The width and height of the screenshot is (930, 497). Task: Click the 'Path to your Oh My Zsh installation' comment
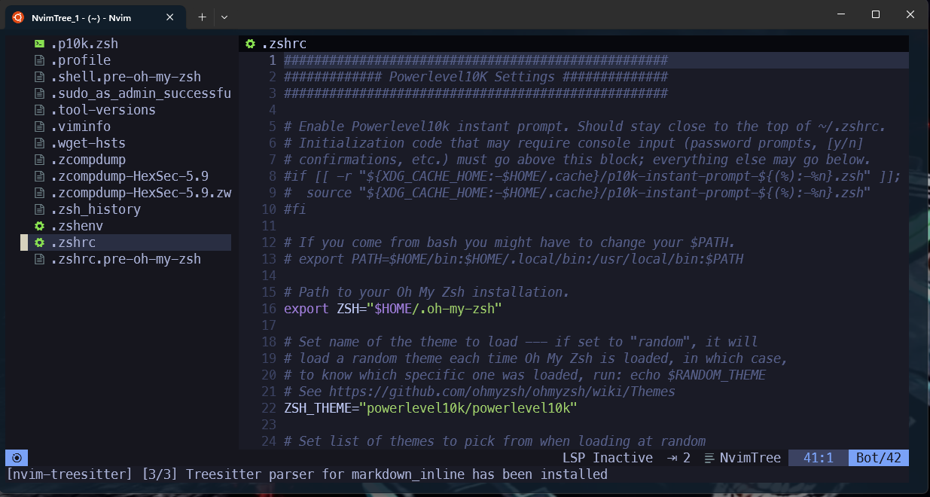427,292
